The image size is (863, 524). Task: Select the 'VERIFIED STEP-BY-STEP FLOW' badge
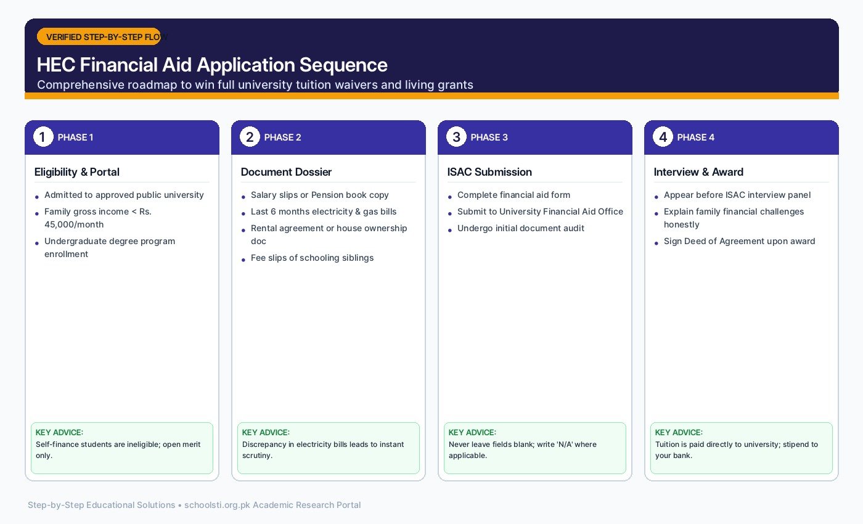(x=99, y=36)
